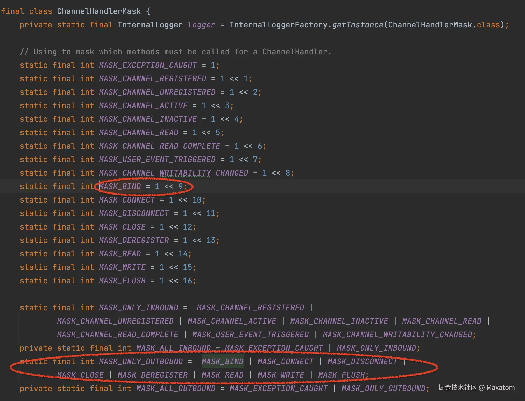The width and height of the screenshot is (525, 401).
Task: Click the highlighted MASK_BIND usage in MASK_ONLY_OUTBOUND
Action: click(222, 362)
